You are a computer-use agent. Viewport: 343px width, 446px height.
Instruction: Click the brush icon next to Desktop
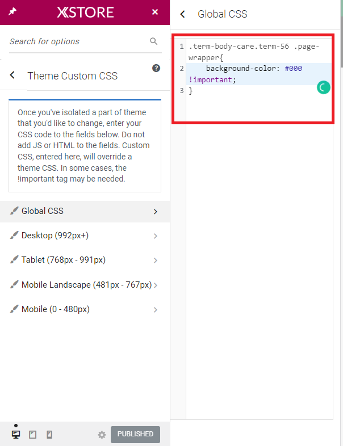pyautogui.click(x=14, y=235)
